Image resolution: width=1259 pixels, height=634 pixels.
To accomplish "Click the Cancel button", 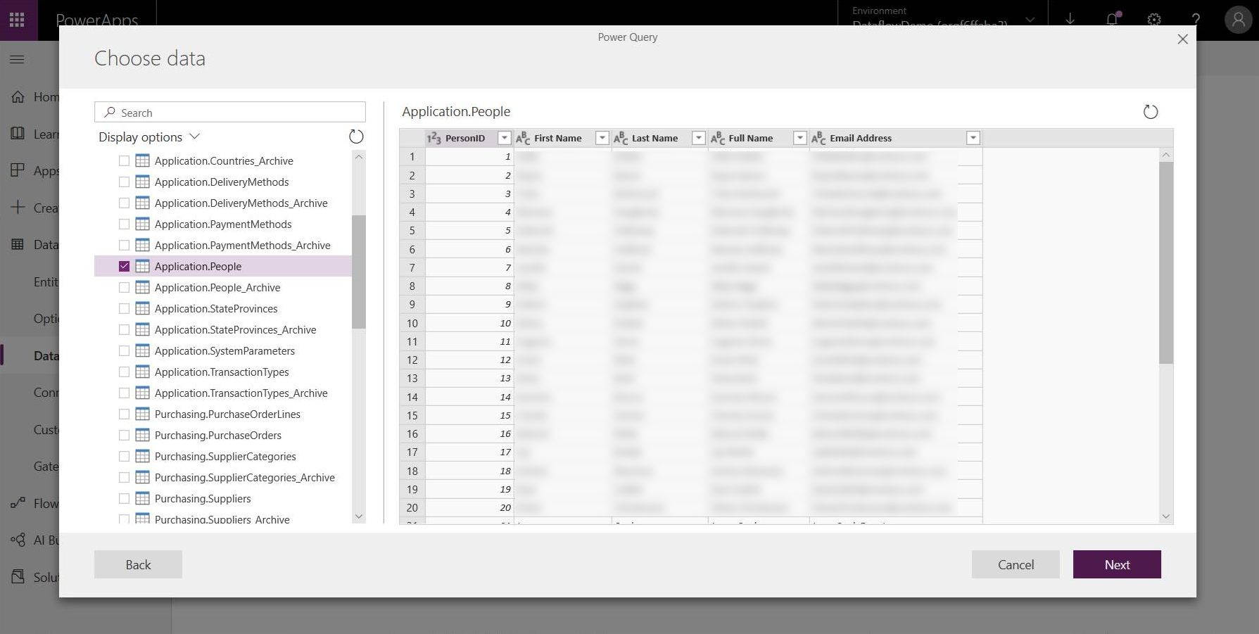I will 1016,564.
